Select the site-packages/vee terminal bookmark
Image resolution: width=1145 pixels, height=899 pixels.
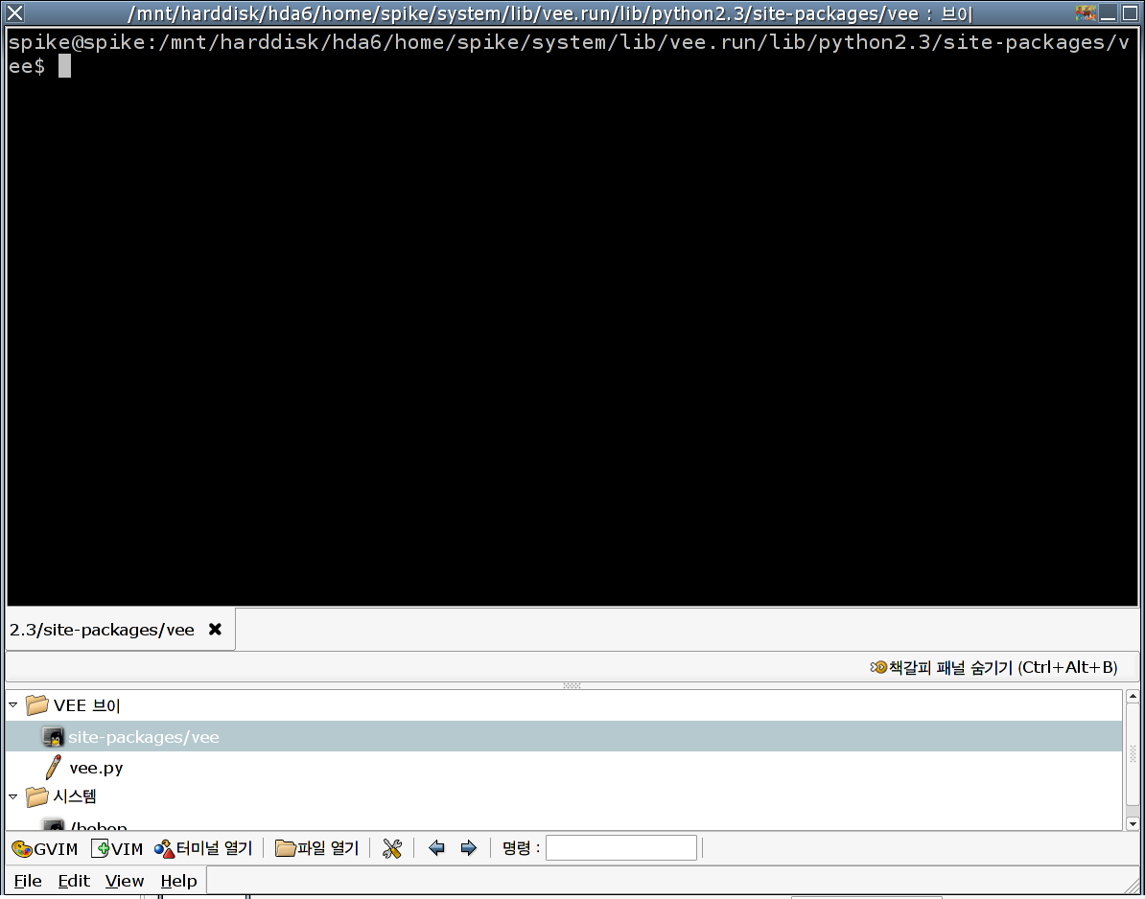click(x=143, y=737)
